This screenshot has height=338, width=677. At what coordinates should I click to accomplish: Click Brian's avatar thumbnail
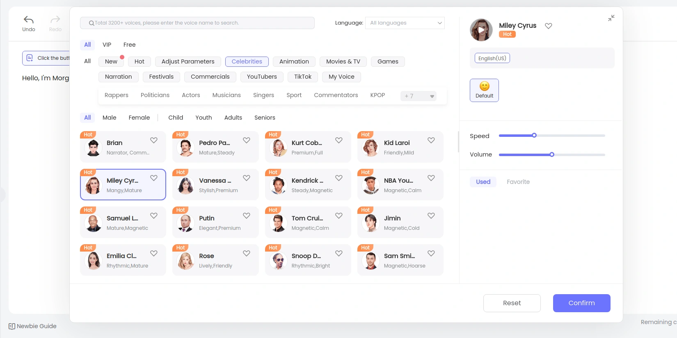pyautogui.click(x=93, y=148)
